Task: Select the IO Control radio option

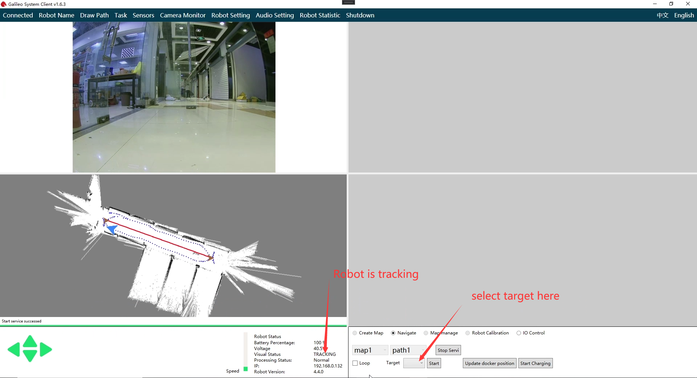Action: [519, 333]
